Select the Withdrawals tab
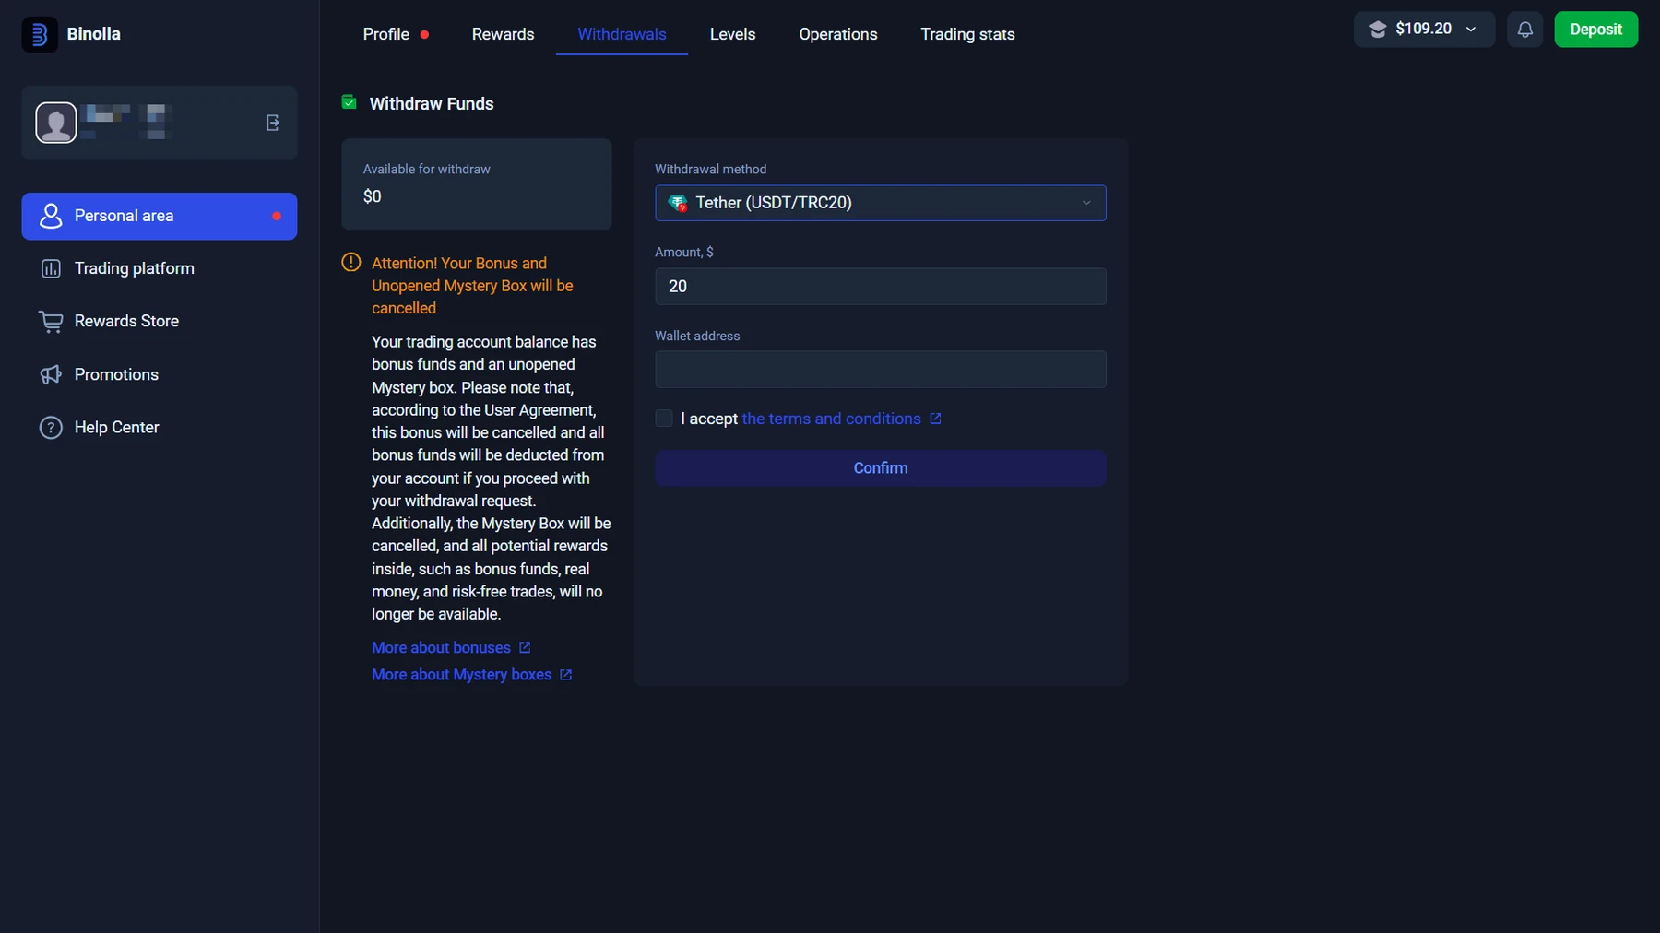Viewport: 1660px width, 933px height. pos(622,34)
